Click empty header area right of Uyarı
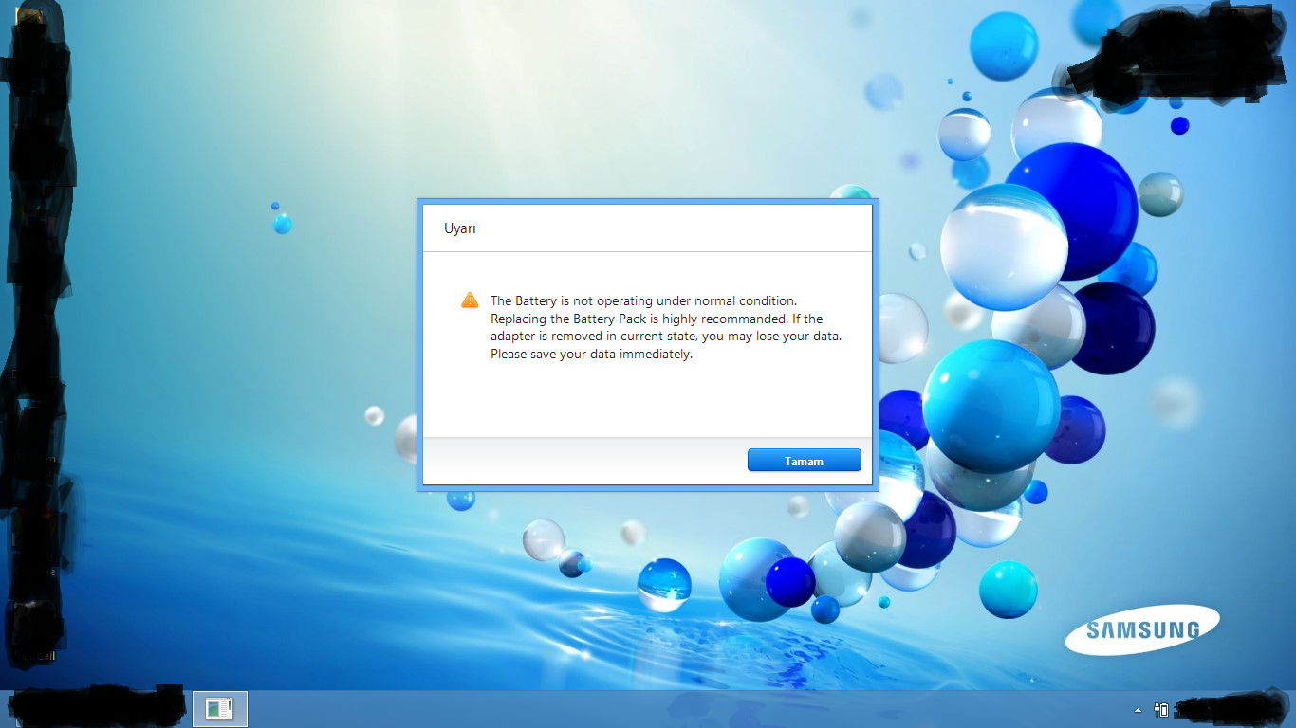The width and height of the screenshot is (1296, 728). pos(674,228)
